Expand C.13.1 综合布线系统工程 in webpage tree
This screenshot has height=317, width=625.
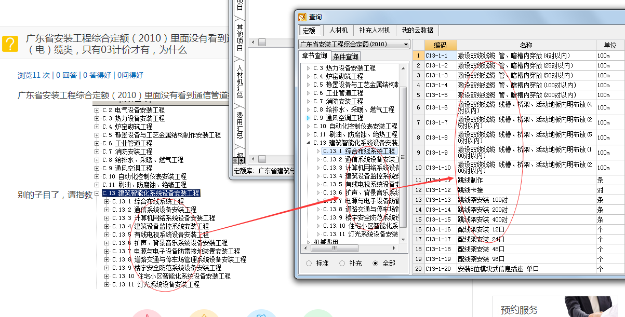pyautogui.click(x=107, y=201)
